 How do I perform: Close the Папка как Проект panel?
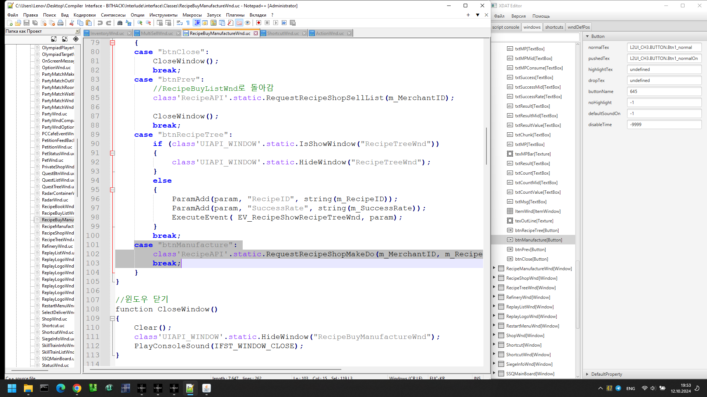tap(77, 31)
